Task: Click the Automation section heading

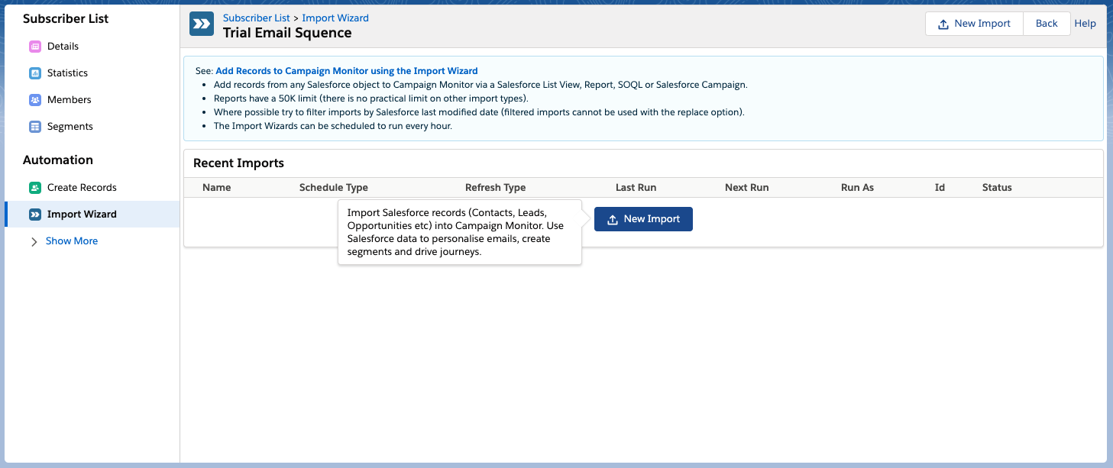Action: pos(58,160)
